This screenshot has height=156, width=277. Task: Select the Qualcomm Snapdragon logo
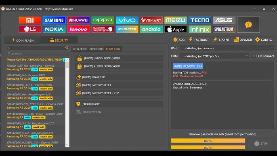tap(103, 29)
